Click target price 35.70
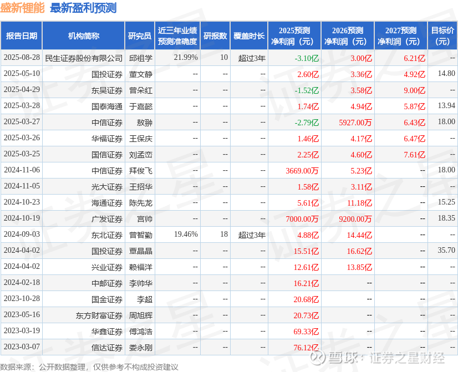This screenshot has width=458, height=372. (446, 250)
